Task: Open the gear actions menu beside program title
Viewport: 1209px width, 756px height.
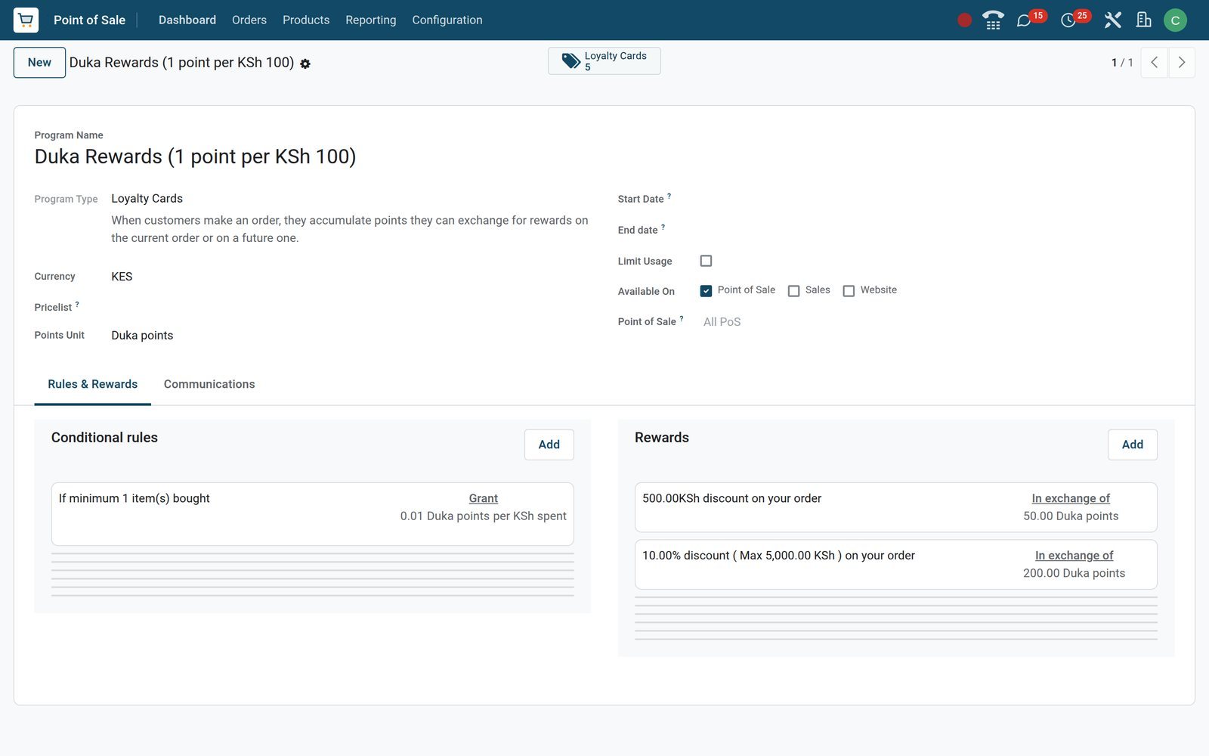Action: click(305, 64)
